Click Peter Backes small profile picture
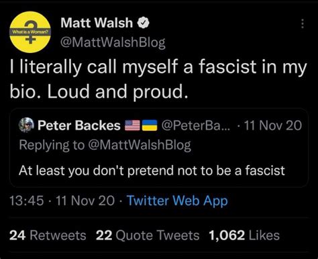Image resolution: width=318 pixels, height=259 pixels. tap(26, 125)
